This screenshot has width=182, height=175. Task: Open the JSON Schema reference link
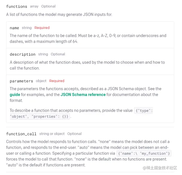(83, 95)
